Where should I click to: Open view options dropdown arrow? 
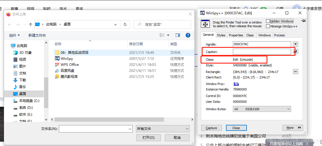tap(168, 35)
